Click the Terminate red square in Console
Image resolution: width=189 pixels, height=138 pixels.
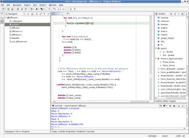click(x=170, y=106)
